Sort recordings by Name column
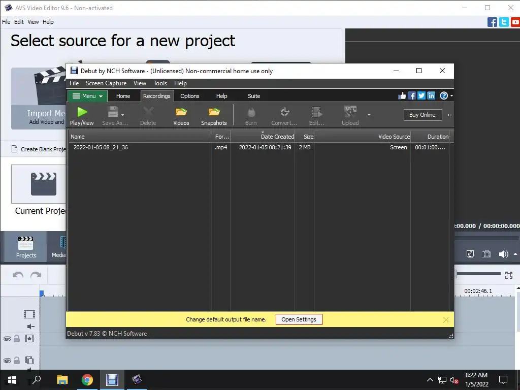This screenshot has height=390, width=520. [140, 137]
